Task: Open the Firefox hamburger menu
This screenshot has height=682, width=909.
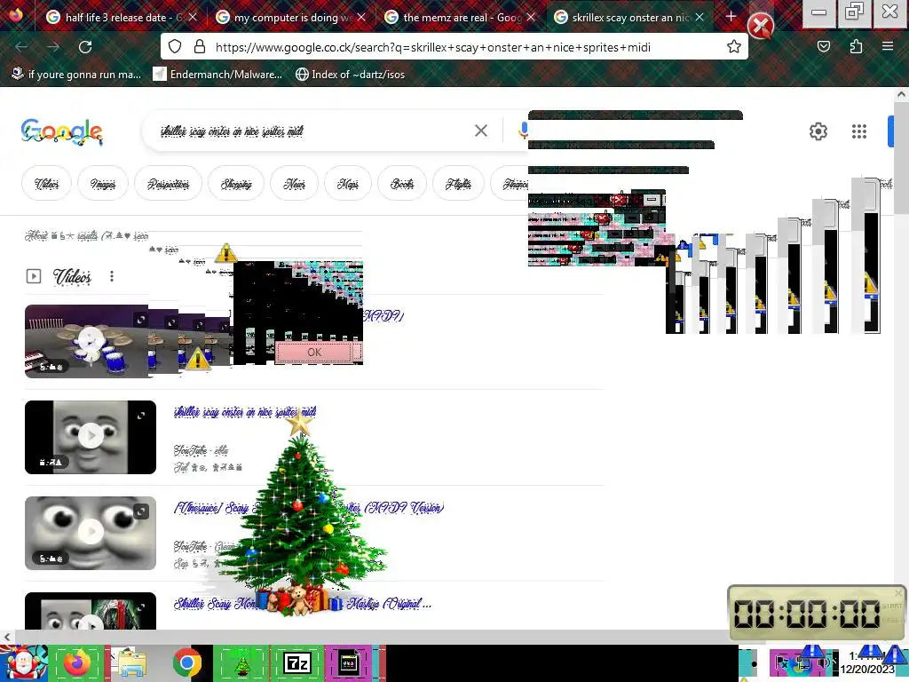Action: [x=888, y=47]
